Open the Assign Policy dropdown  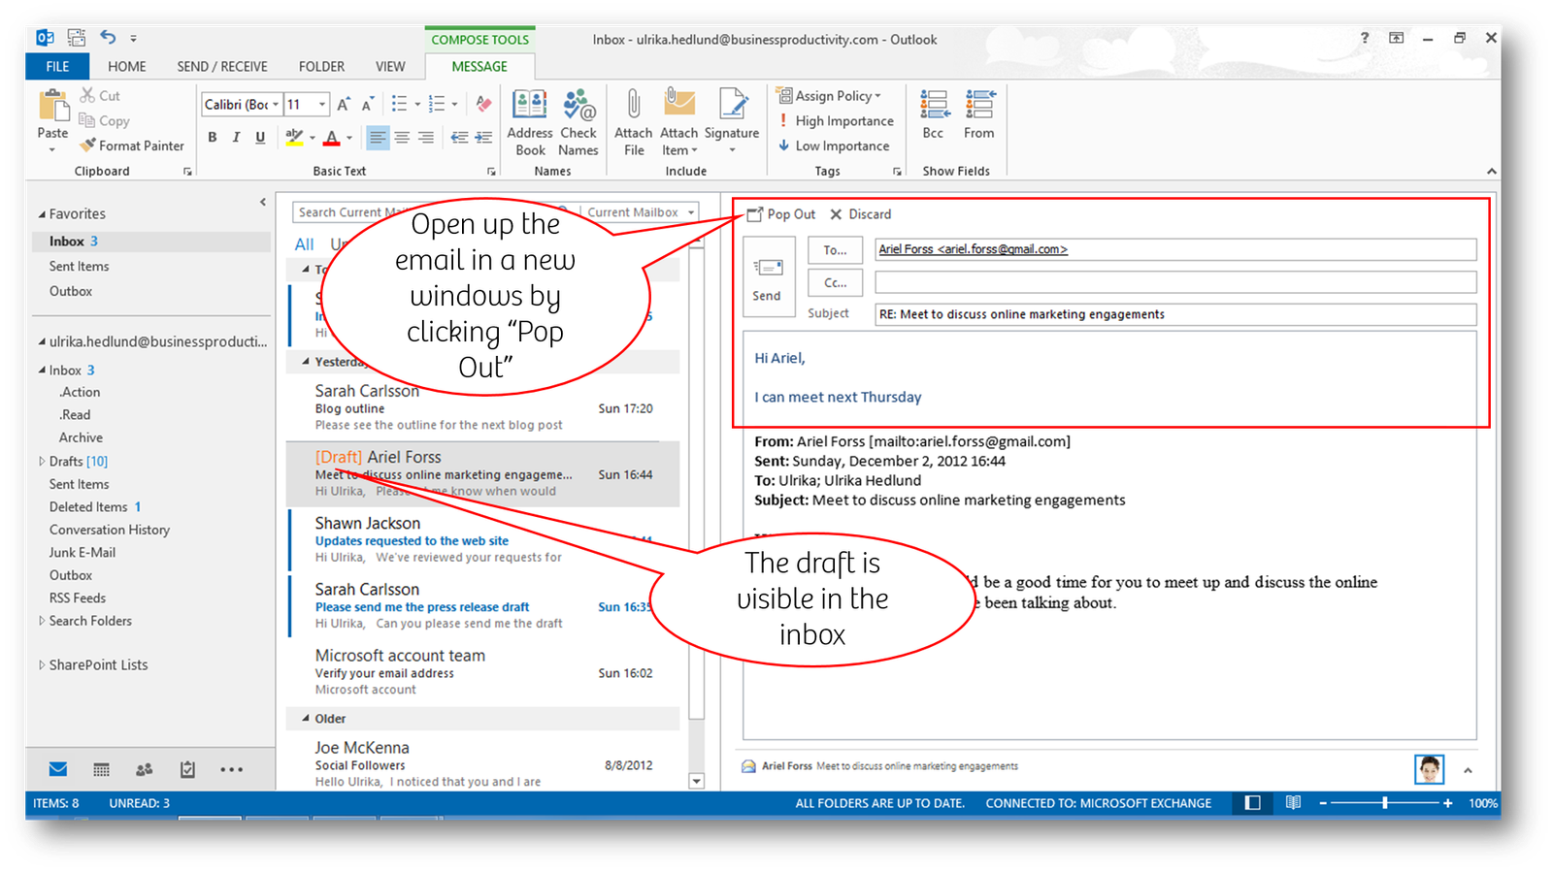coord(829,95)
